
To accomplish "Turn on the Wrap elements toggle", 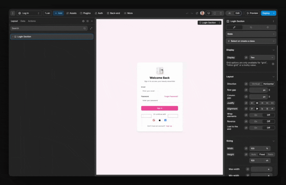I will (x=256, y=115).
